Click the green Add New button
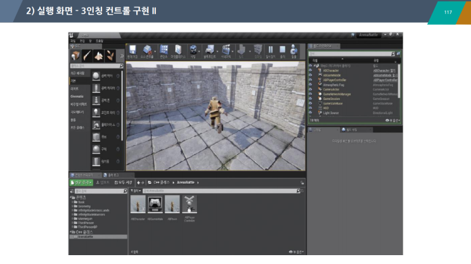Screen dimensions: 471x264 tap(81, 182)
